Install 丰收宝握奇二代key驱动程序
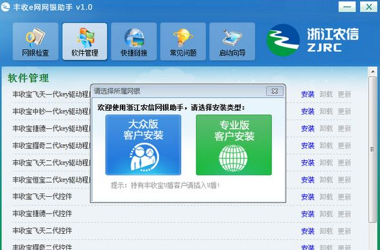Screen dimensions: 380x250 (307, 146)
